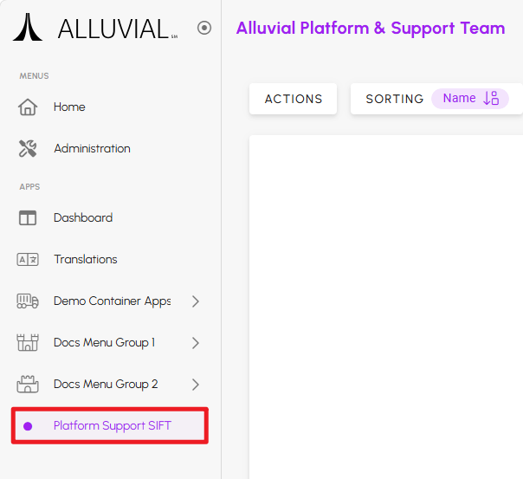Click the Docs Menu Group 1 castle icon

[x=28, y=342]
